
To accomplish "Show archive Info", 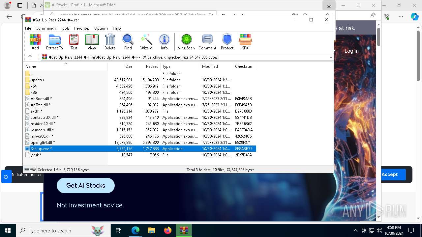I will [x=164, y=42].
